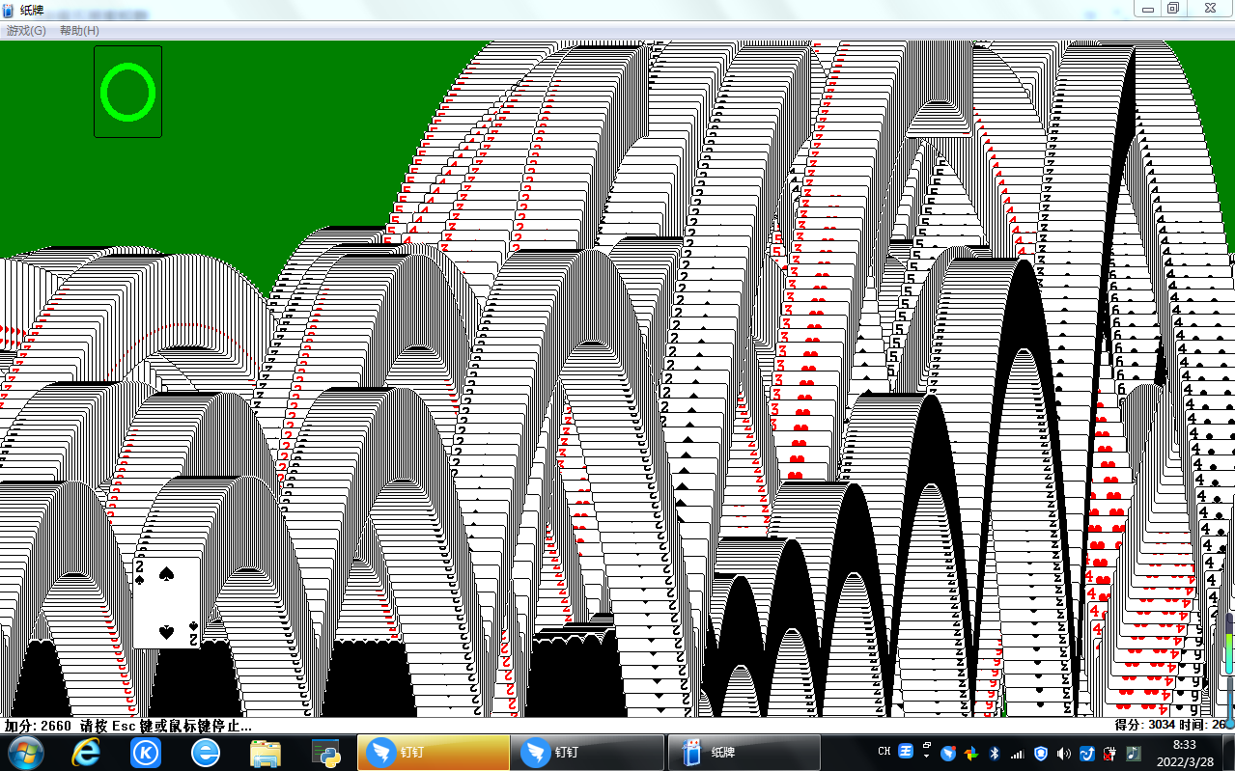The height and width of the screenshot is (771, 1235).
Task: Minimize the 纸牌 window
Action: 1148,8
